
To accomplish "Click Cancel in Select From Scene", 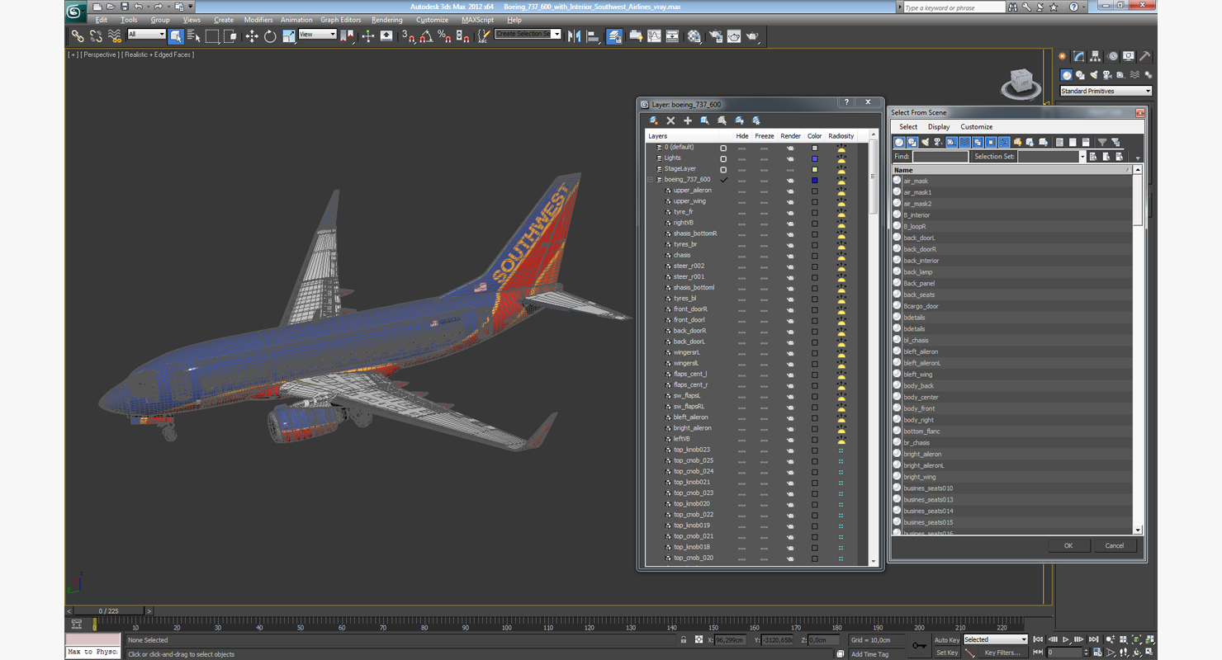I will coord(1115,545).
